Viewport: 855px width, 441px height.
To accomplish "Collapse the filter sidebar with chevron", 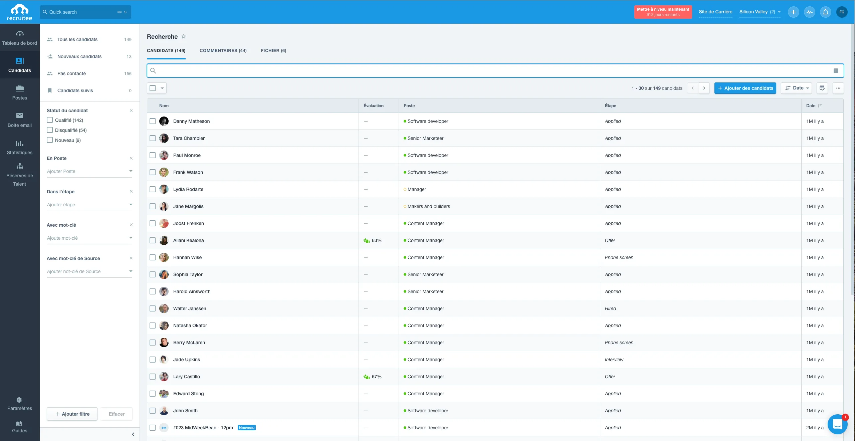I will (133, 434).
